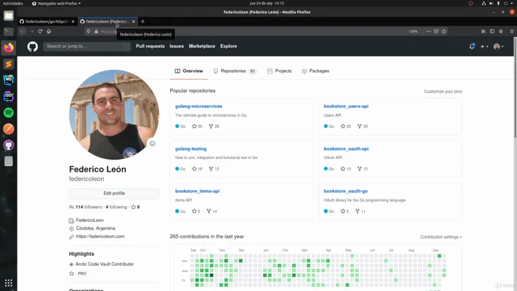Switch to the Packages tab
This screenshot has height=291, width=517.
coord(315,71)
